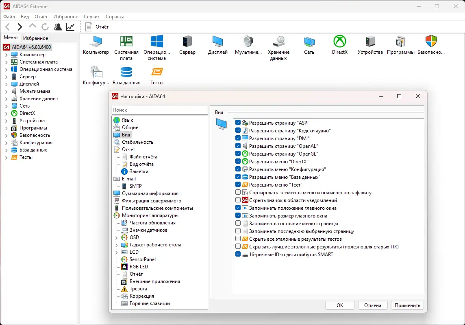Open the Сервер large icon
465x325 pixels.
coord(187,45)
